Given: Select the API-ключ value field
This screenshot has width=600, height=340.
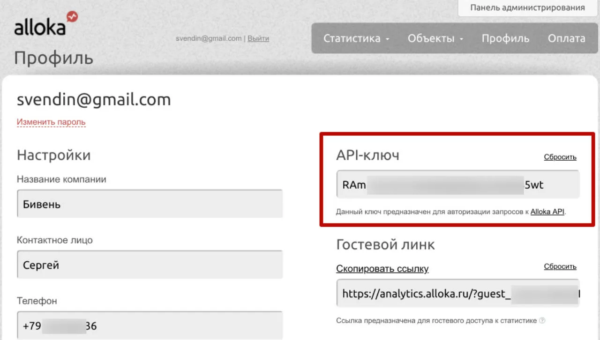Looking at the screenshot, I should click(458, 185).
